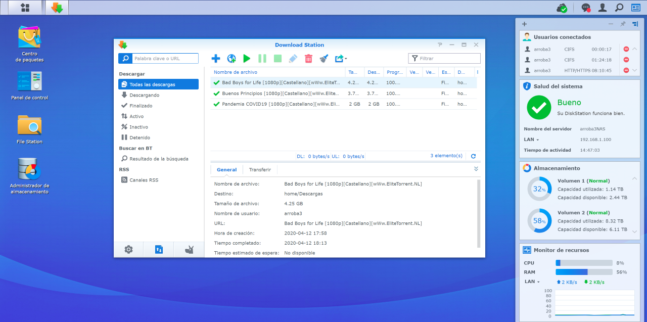Open the Download Station settings gear
Viewport: 647px width, 322px height.
(x=128, y=249)
